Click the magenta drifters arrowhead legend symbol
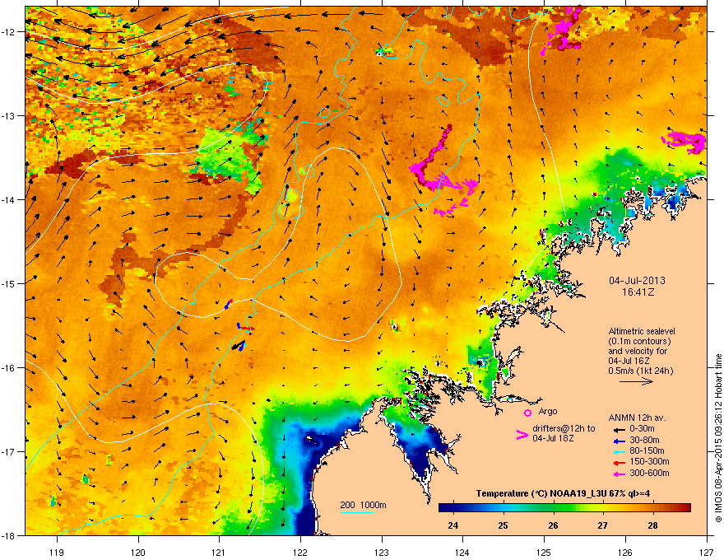The width and height of the screenshot is (724, 560). click(522, 435)
